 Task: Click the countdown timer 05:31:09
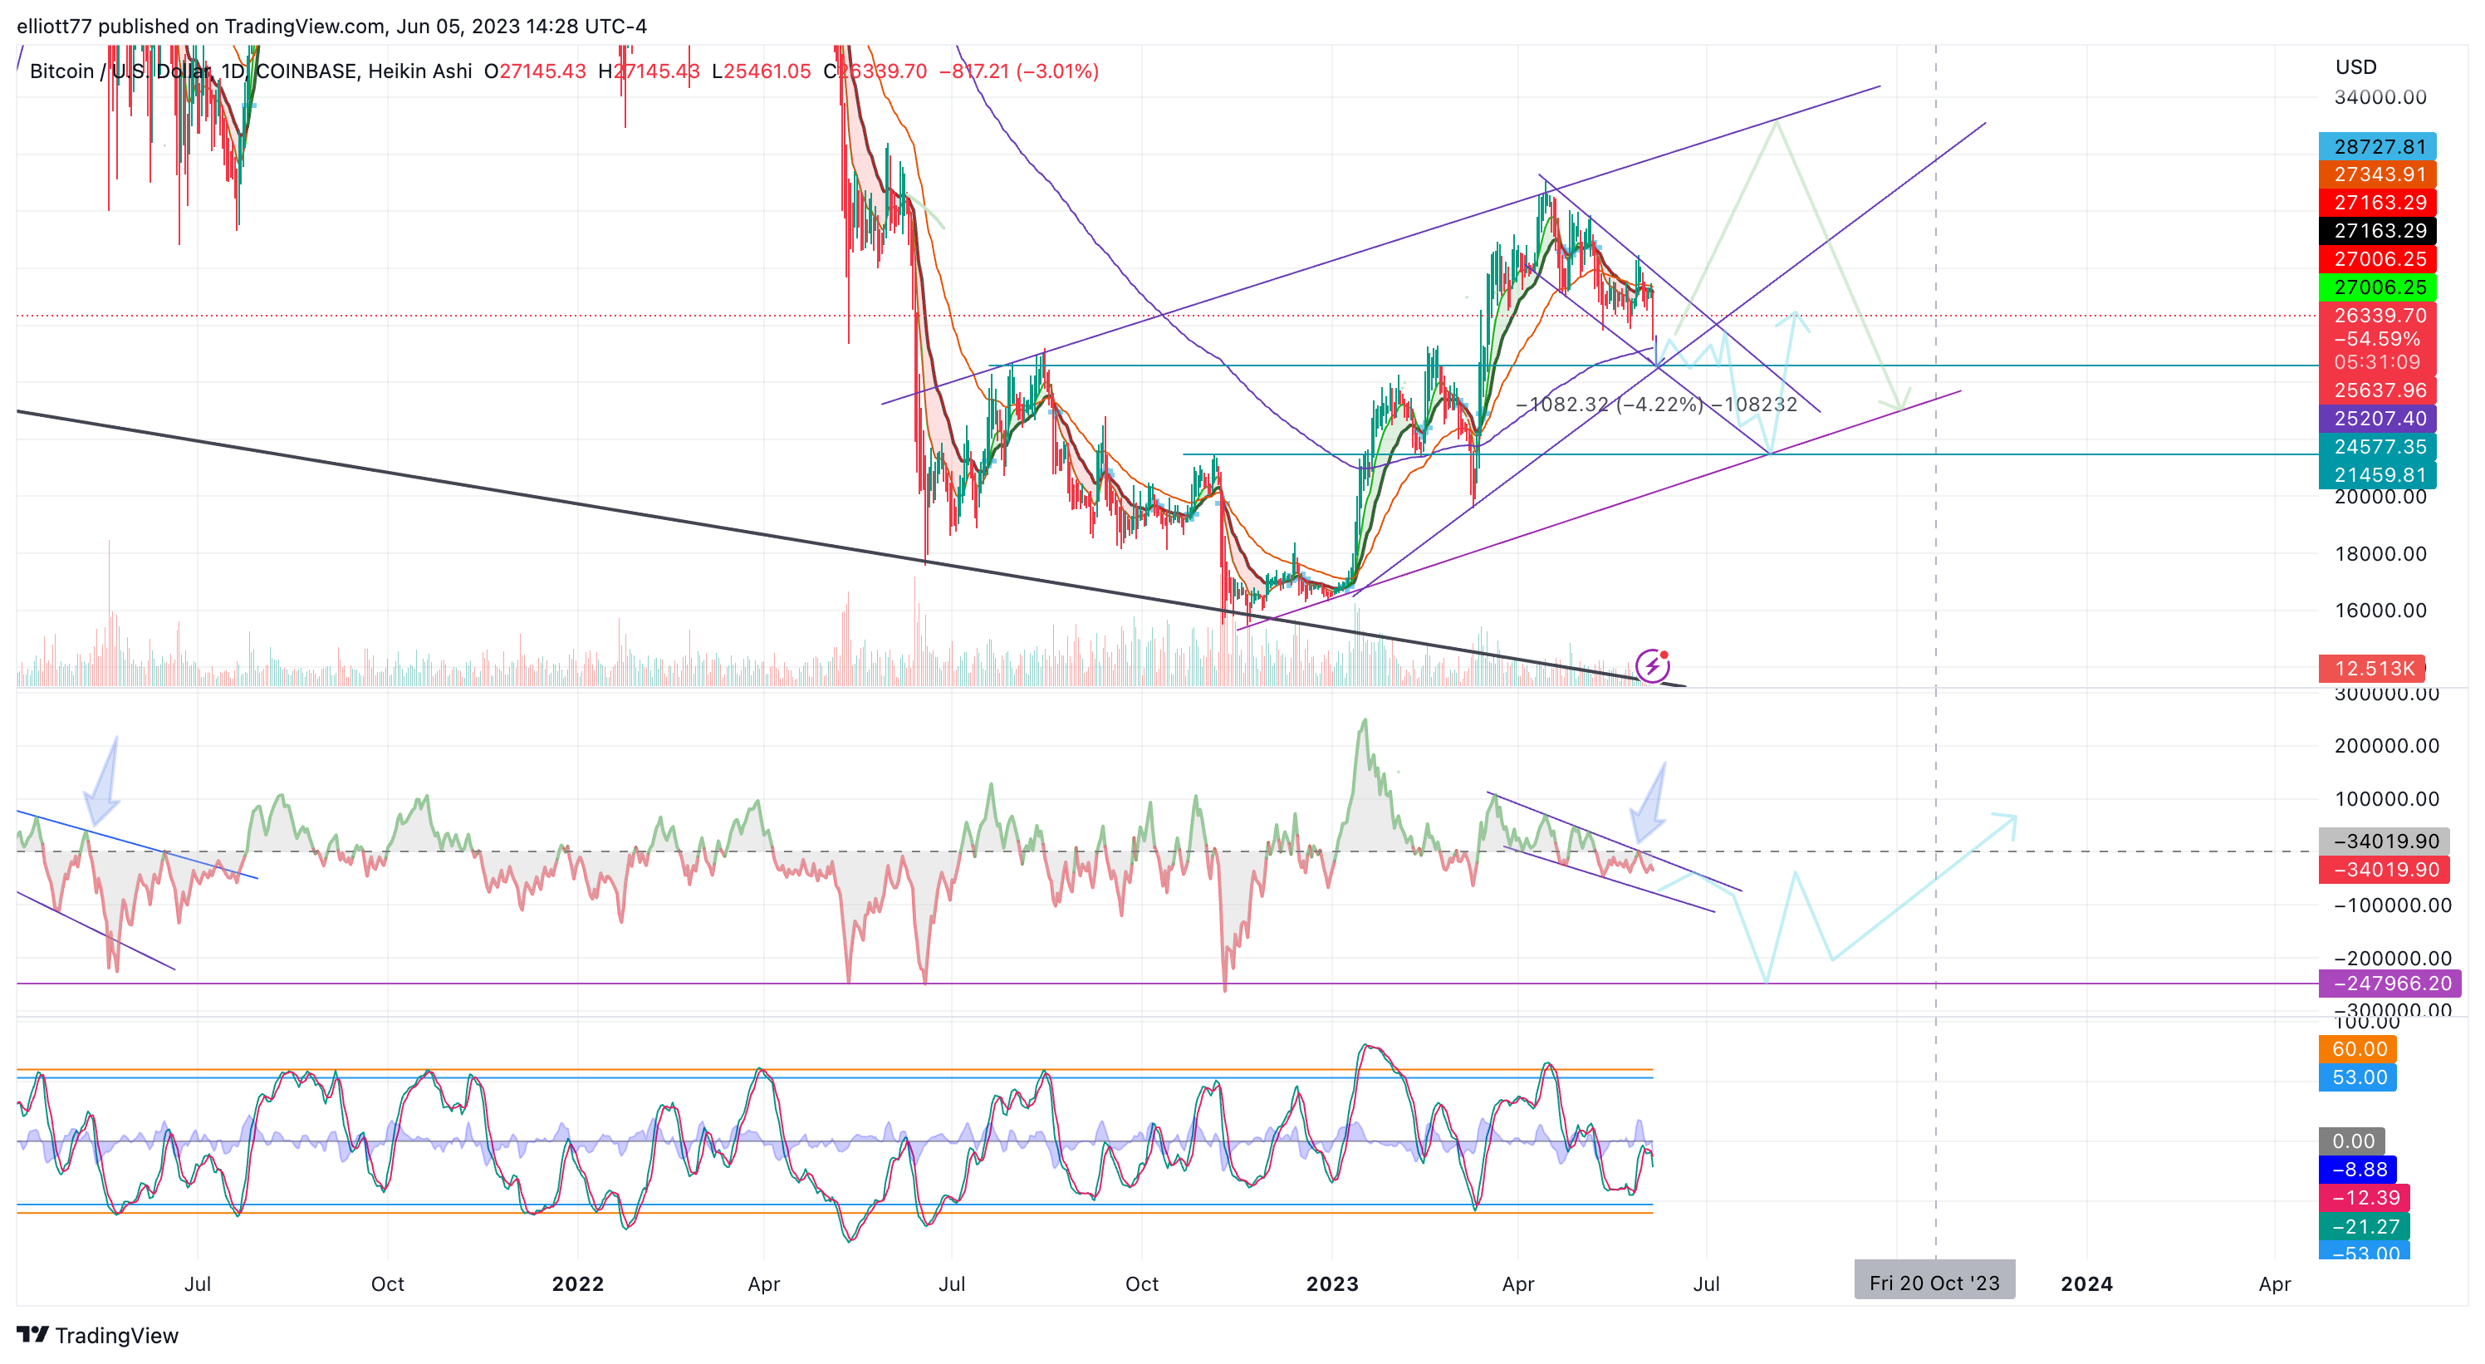pyautogui.click(x=2377, y=361)
